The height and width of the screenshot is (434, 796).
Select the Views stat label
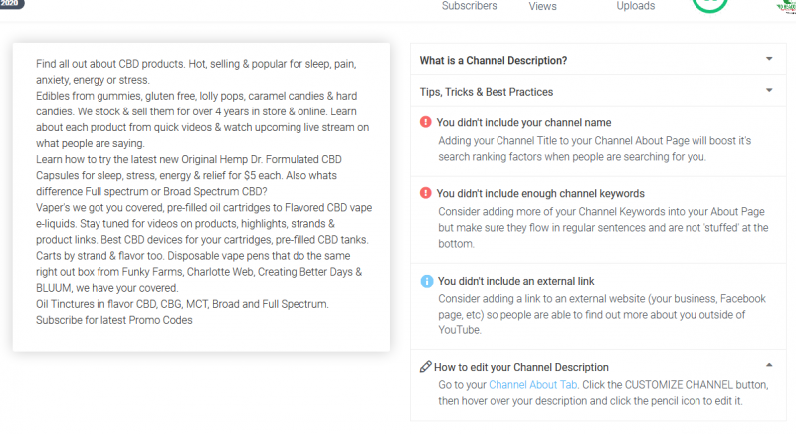click(x=542, y=6)
